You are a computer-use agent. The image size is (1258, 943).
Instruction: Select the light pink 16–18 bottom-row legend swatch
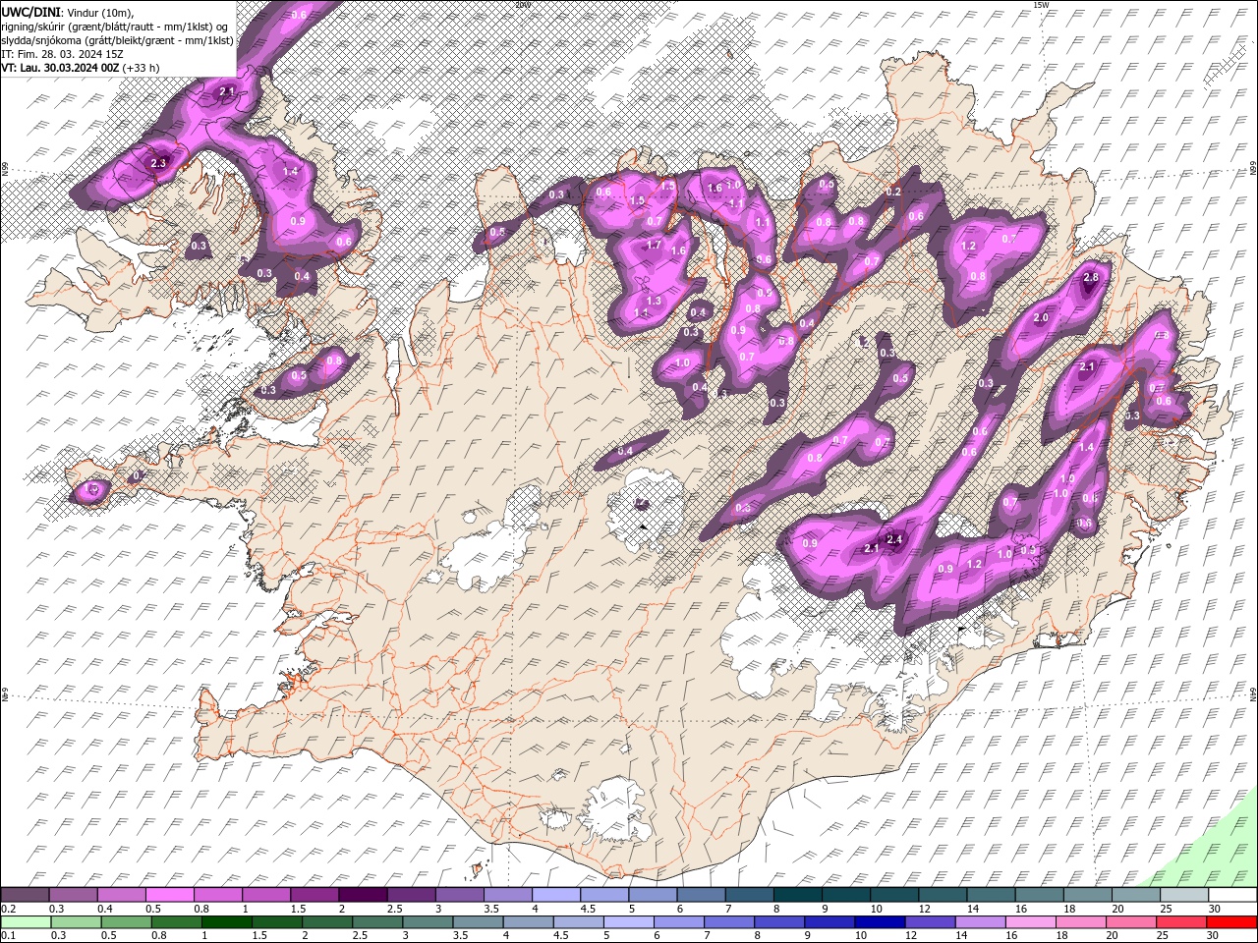click(x=1031, y=922)
